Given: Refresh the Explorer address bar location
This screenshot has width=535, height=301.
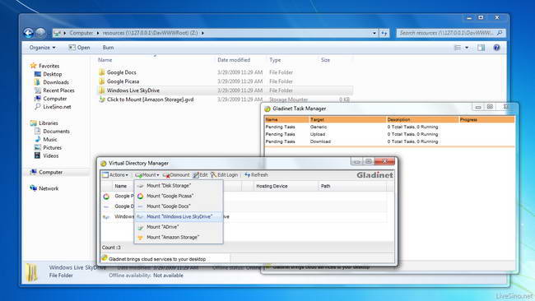Looking at the screenshot, I should click(x=384, y=33).
